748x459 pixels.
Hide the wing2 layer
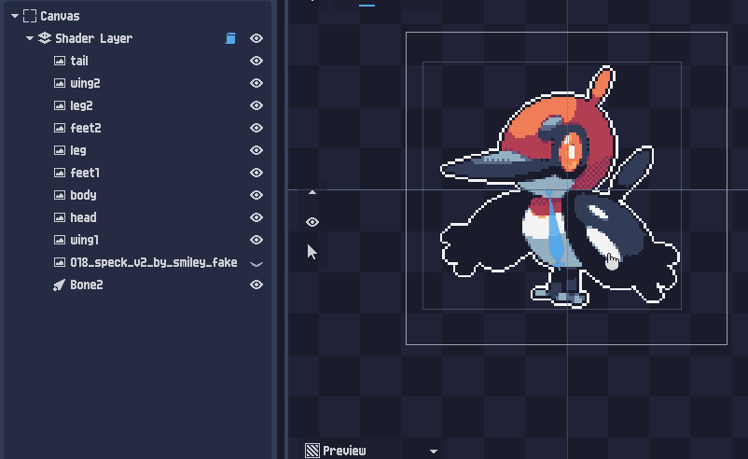pos(256,83)
